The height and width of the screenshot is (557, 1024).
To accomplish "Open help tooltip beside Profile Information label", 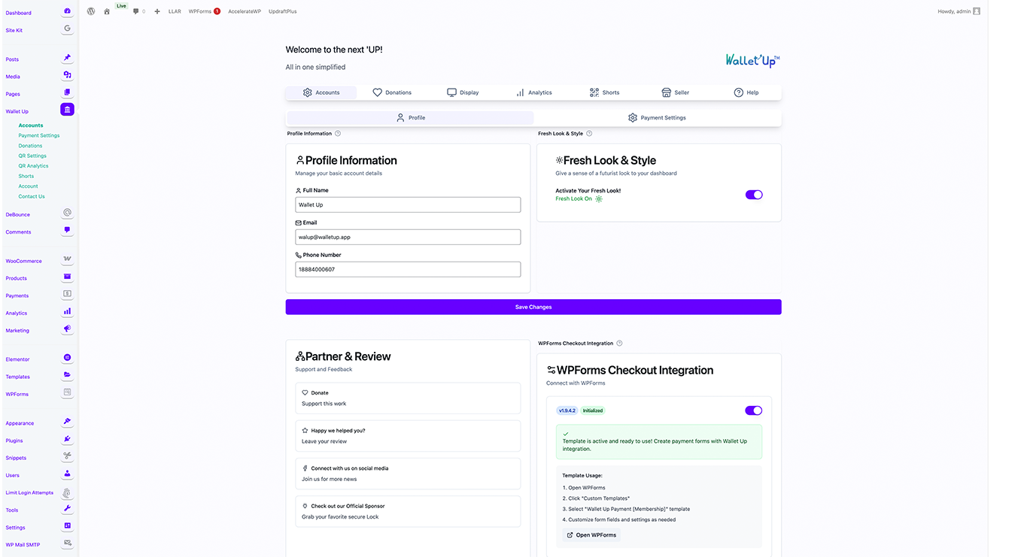I will 338,134.
